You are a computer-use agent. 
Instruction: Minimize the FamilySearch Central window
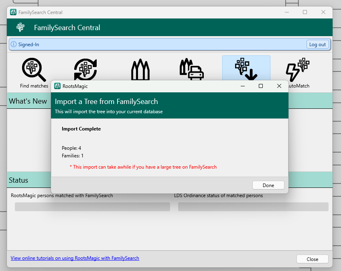point(287,12)
